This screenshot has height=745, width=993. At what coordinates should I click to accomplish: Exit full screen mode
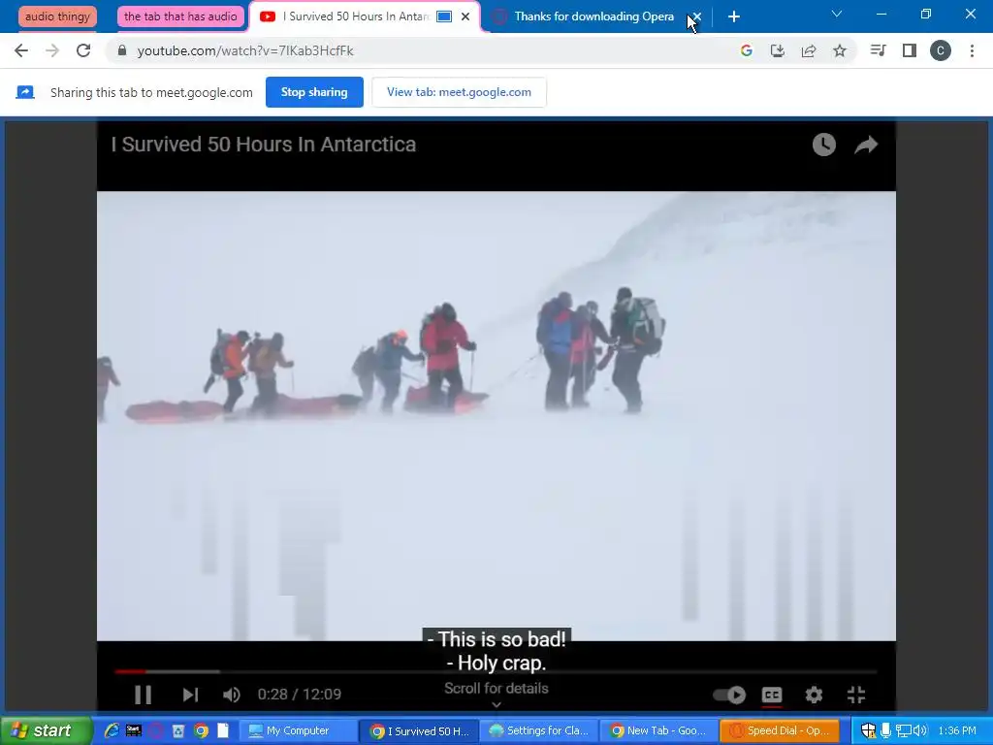(856, 695)
